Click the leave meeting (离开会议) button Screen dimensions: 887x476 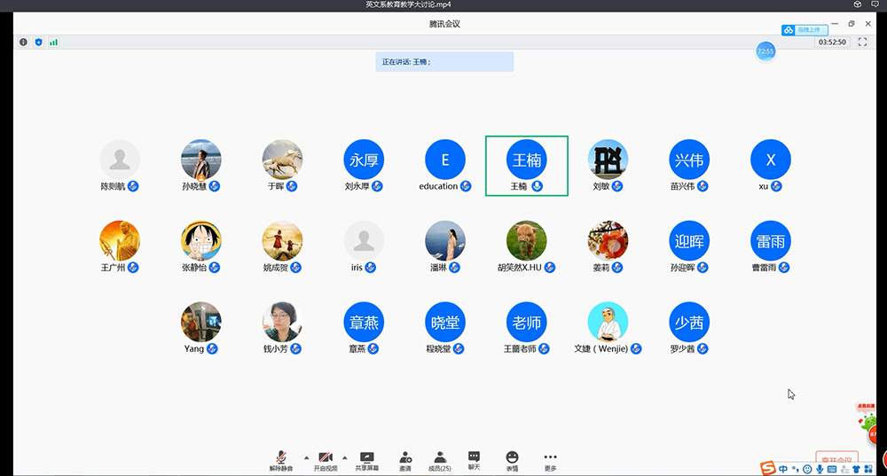(x=836, y=460)
